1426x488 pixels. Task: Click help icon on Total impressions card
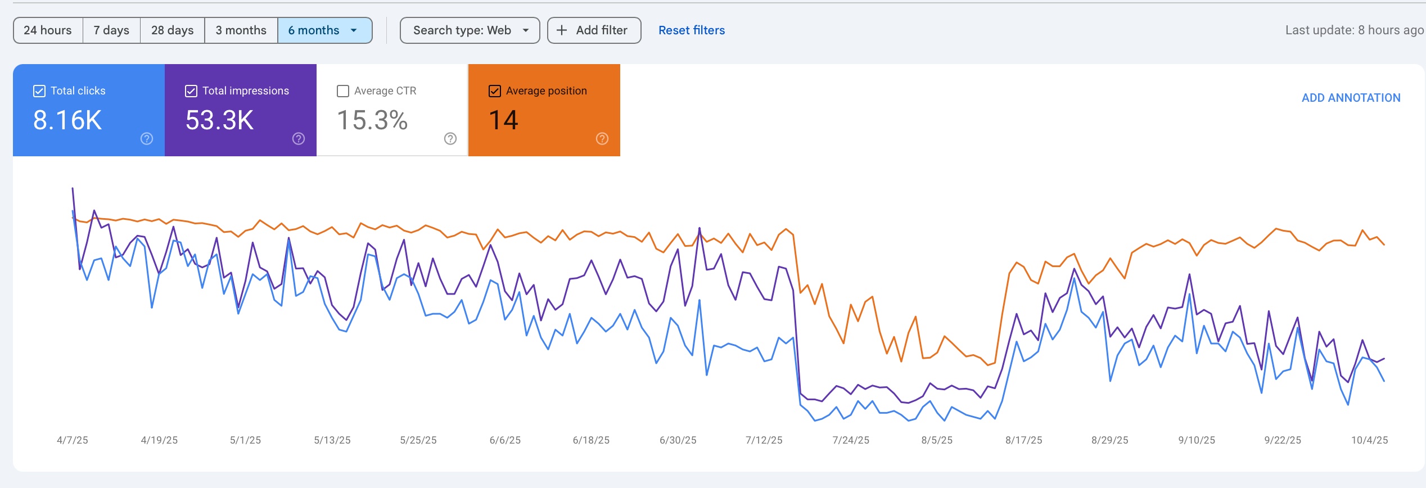(299, 139)
